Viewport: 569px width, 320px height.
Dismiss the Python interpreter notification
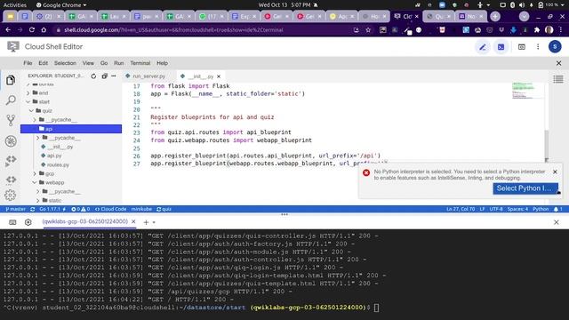(x=555, y=172)
